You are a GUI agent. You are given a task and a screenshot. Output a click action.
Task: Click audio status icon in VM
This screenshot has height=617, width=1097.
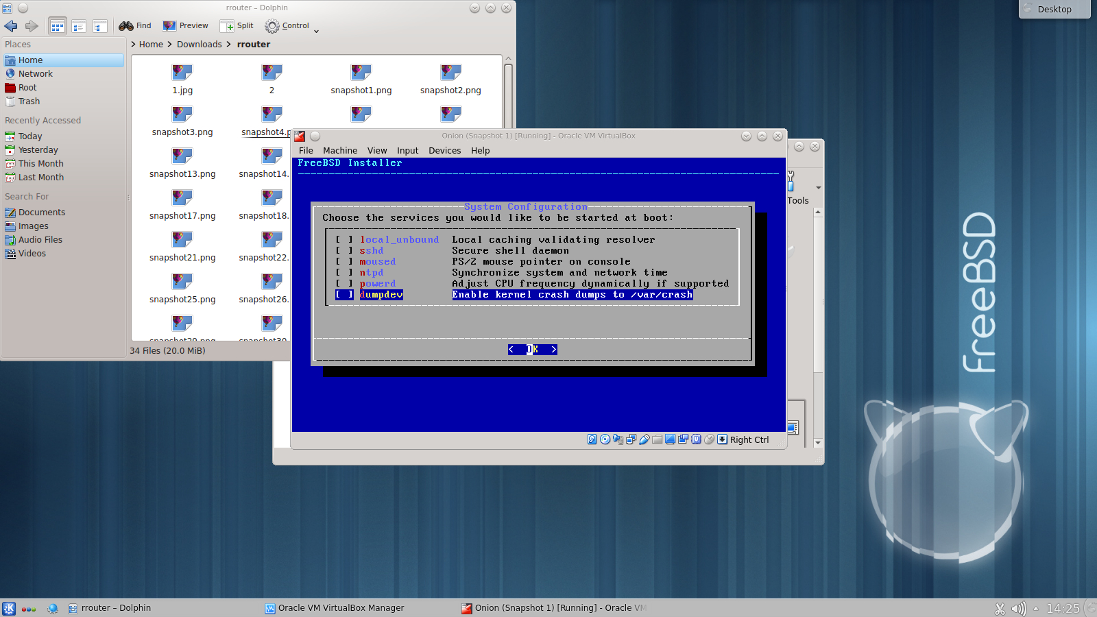pos(618,439)
